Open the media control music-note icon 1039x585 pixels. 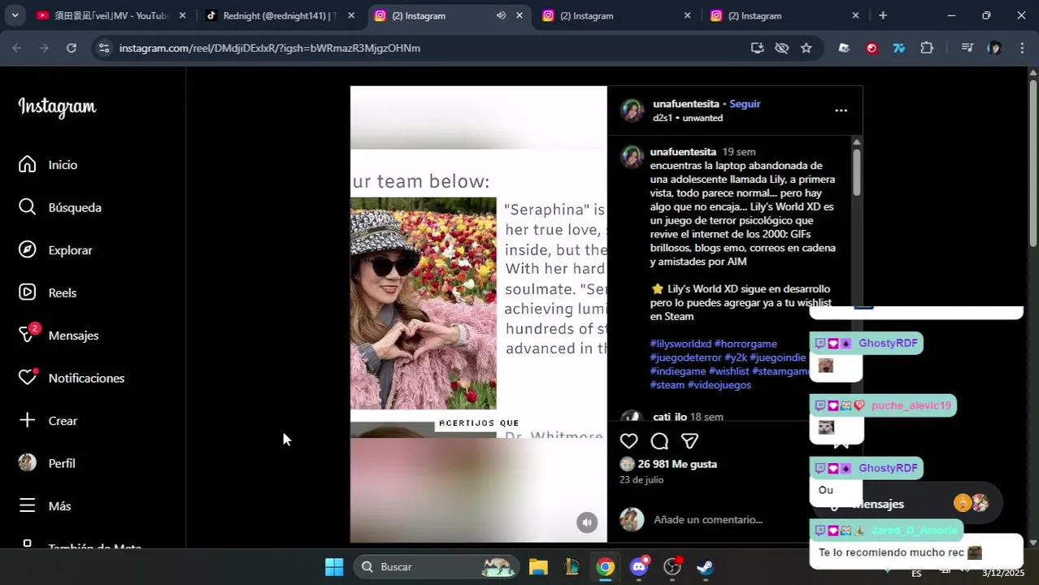tap(967, 48)
